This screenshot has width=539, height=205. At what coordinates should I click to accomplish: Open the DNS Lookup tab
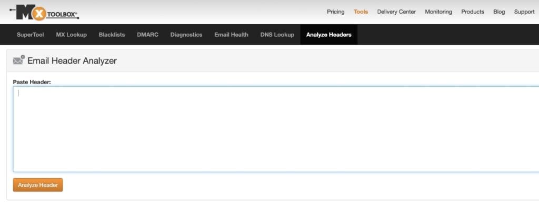point(277,35)
